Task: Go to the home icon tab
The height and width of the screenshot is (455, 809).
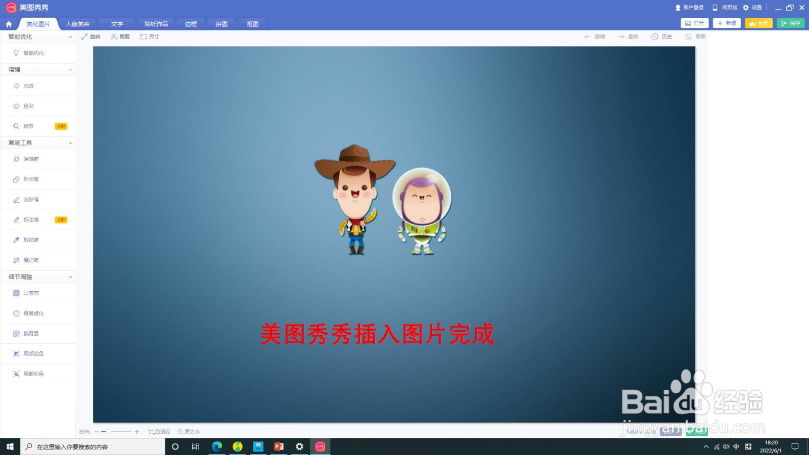Action: pyautogui.click(x=9, y=24)
